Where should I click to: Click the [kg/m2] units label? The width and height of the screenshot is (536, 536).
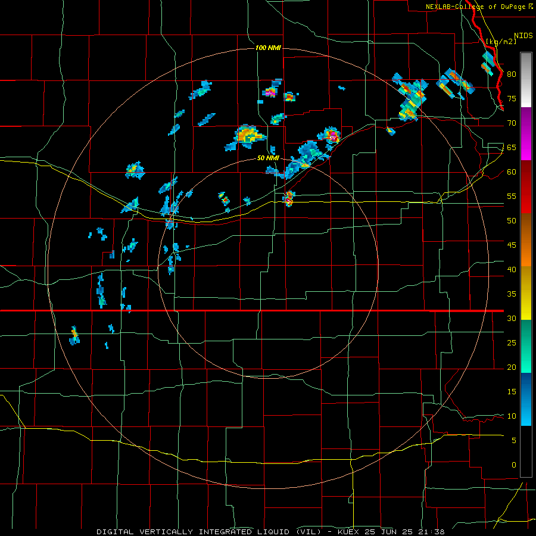click(x=501, y=42)
